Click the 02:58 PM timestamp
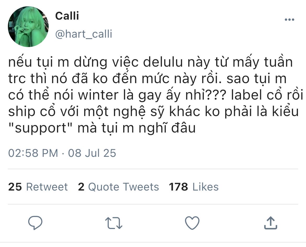Screen dimensions: 306x247 pos(33,153)
